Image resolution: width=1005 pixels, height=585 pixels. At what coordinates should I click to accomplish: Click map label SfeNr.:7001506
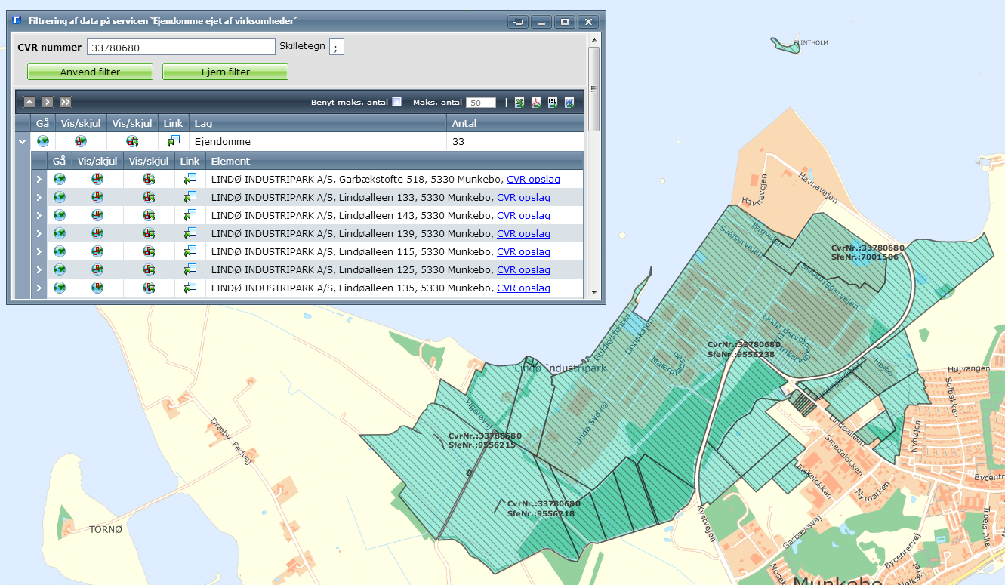point(865,257)
